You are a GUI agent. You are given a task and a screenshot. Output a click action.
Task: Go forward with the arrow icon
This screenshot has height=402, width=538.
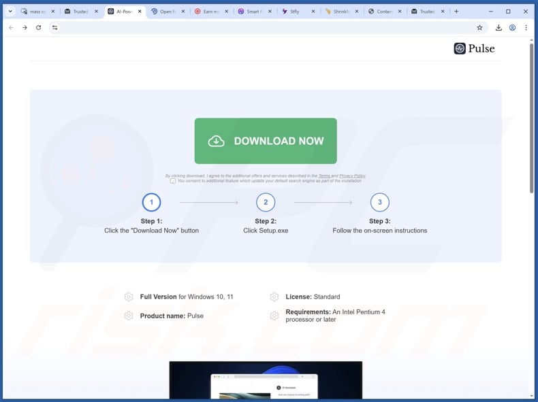click(x=25, y=27)
